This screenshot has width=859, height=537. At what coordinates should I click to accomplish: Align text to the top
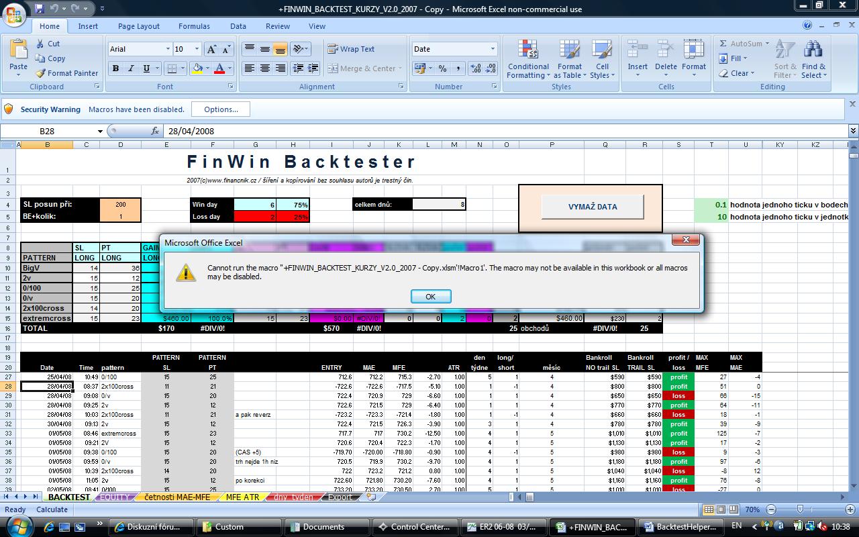click(250, 49)
